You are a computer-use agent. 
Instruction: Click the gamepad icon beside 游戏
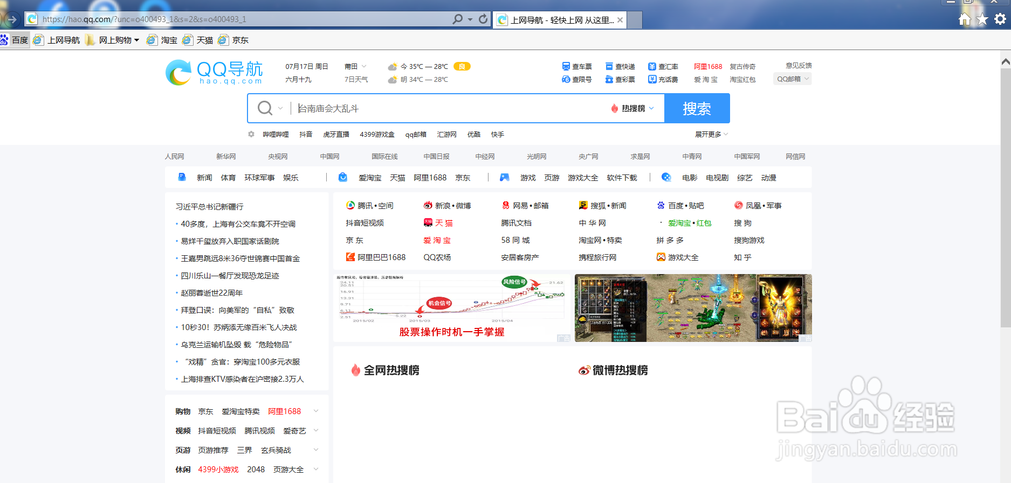(x=505, y=177)
